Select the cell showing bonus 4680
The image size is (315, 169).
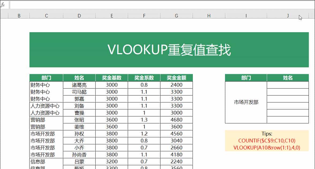(176, 120)
